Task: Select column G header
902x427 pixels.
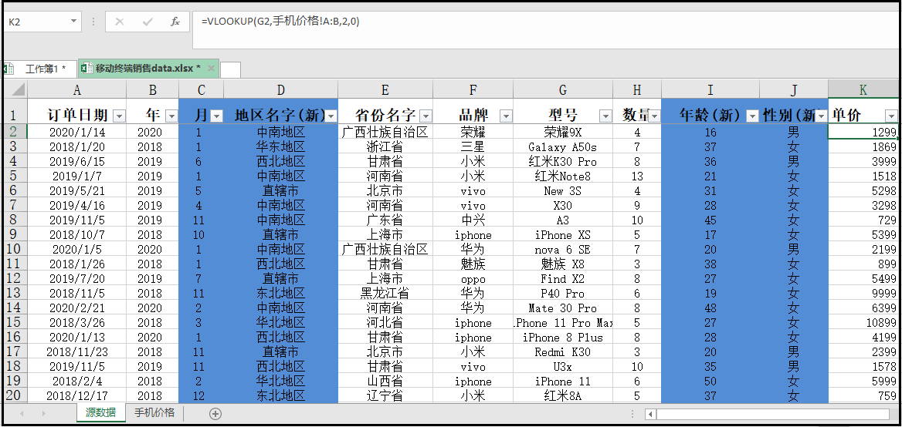Action: click(563, 89)
